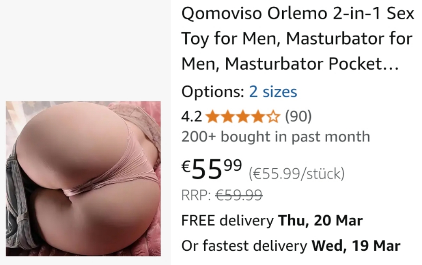Click the struck-through RRP €59.99

[x=239, y=195]
